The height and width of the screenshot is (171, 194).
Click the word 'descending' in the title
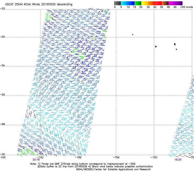tap(64, 4)
